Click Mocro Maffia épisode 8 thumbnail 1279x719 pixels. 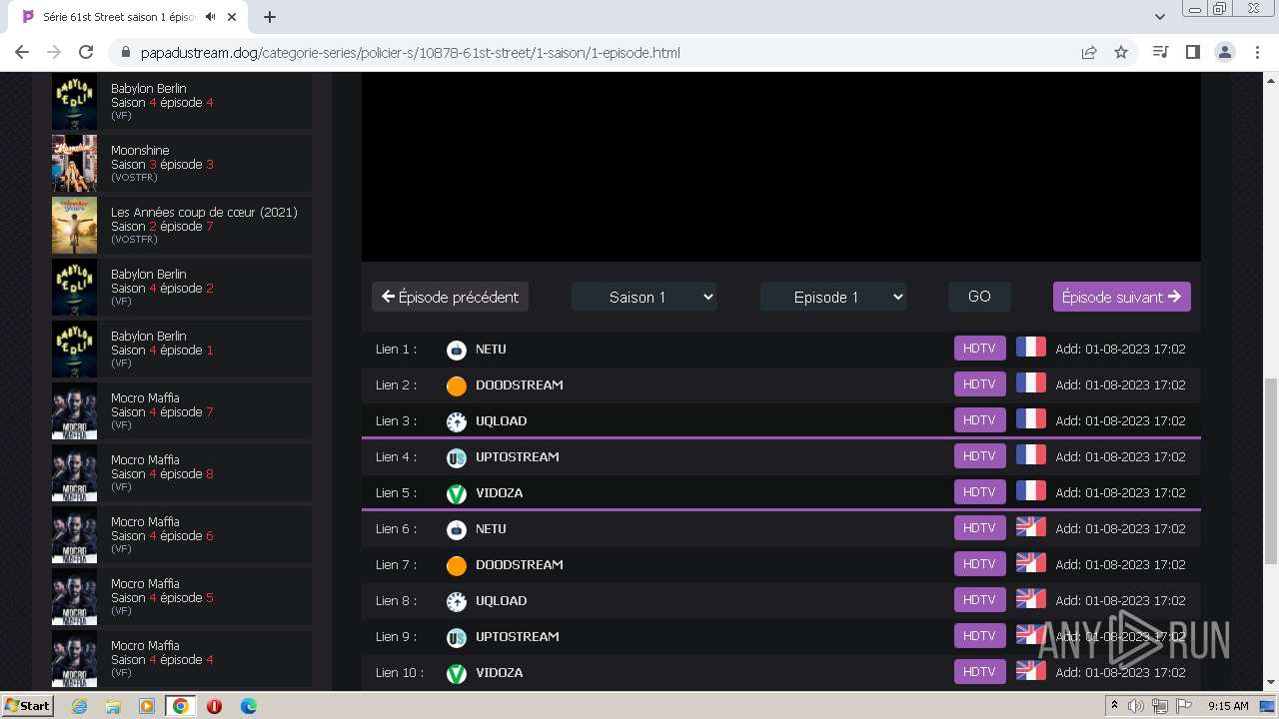click(x=75, y=473)
